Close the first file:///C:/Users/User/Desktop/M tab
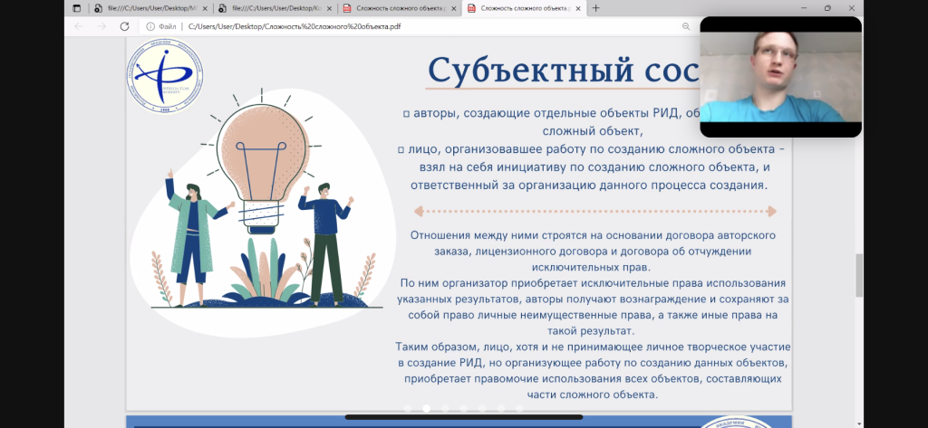This screenshot has height=428, width=928. click(205, 8)
